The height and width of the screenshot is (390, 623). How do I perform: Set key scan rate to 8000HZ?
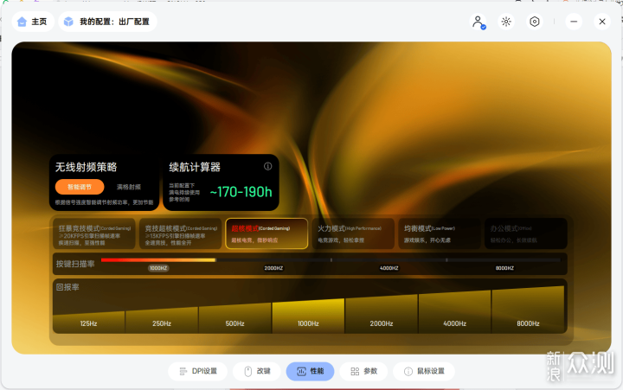(504, 268)
